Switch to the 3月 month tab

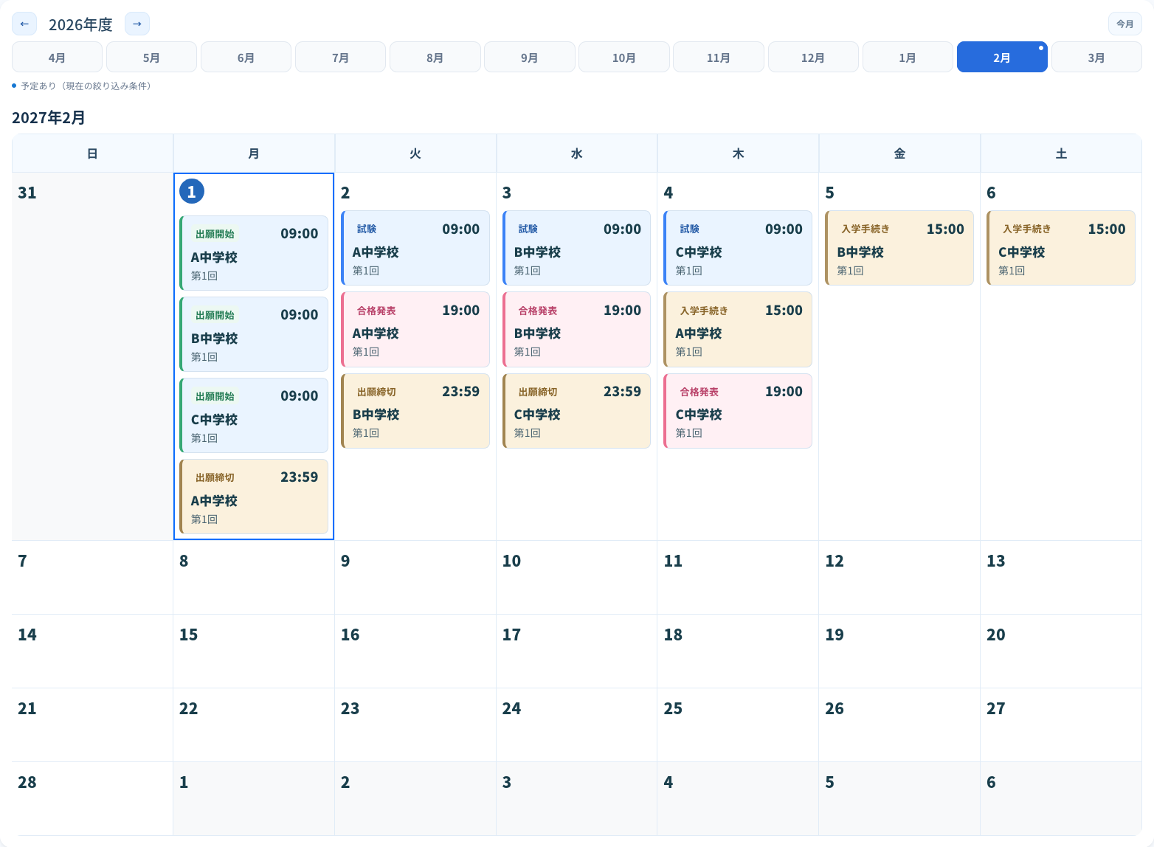1096,57
